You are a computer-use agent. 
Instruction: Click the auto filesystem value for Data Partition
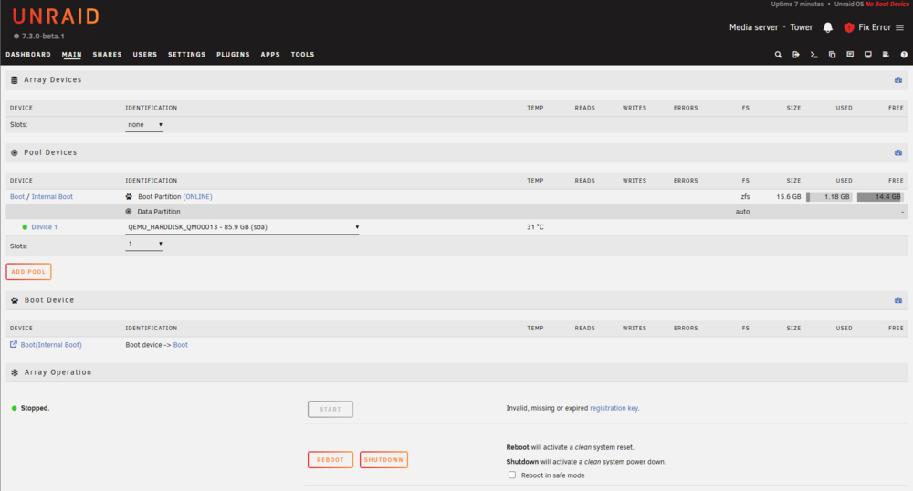click(x=742, y=212)
